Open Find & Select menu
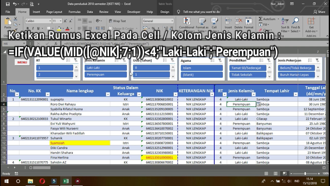The width and height of the screenshot is (330, 186). click(x=296, y=25)
